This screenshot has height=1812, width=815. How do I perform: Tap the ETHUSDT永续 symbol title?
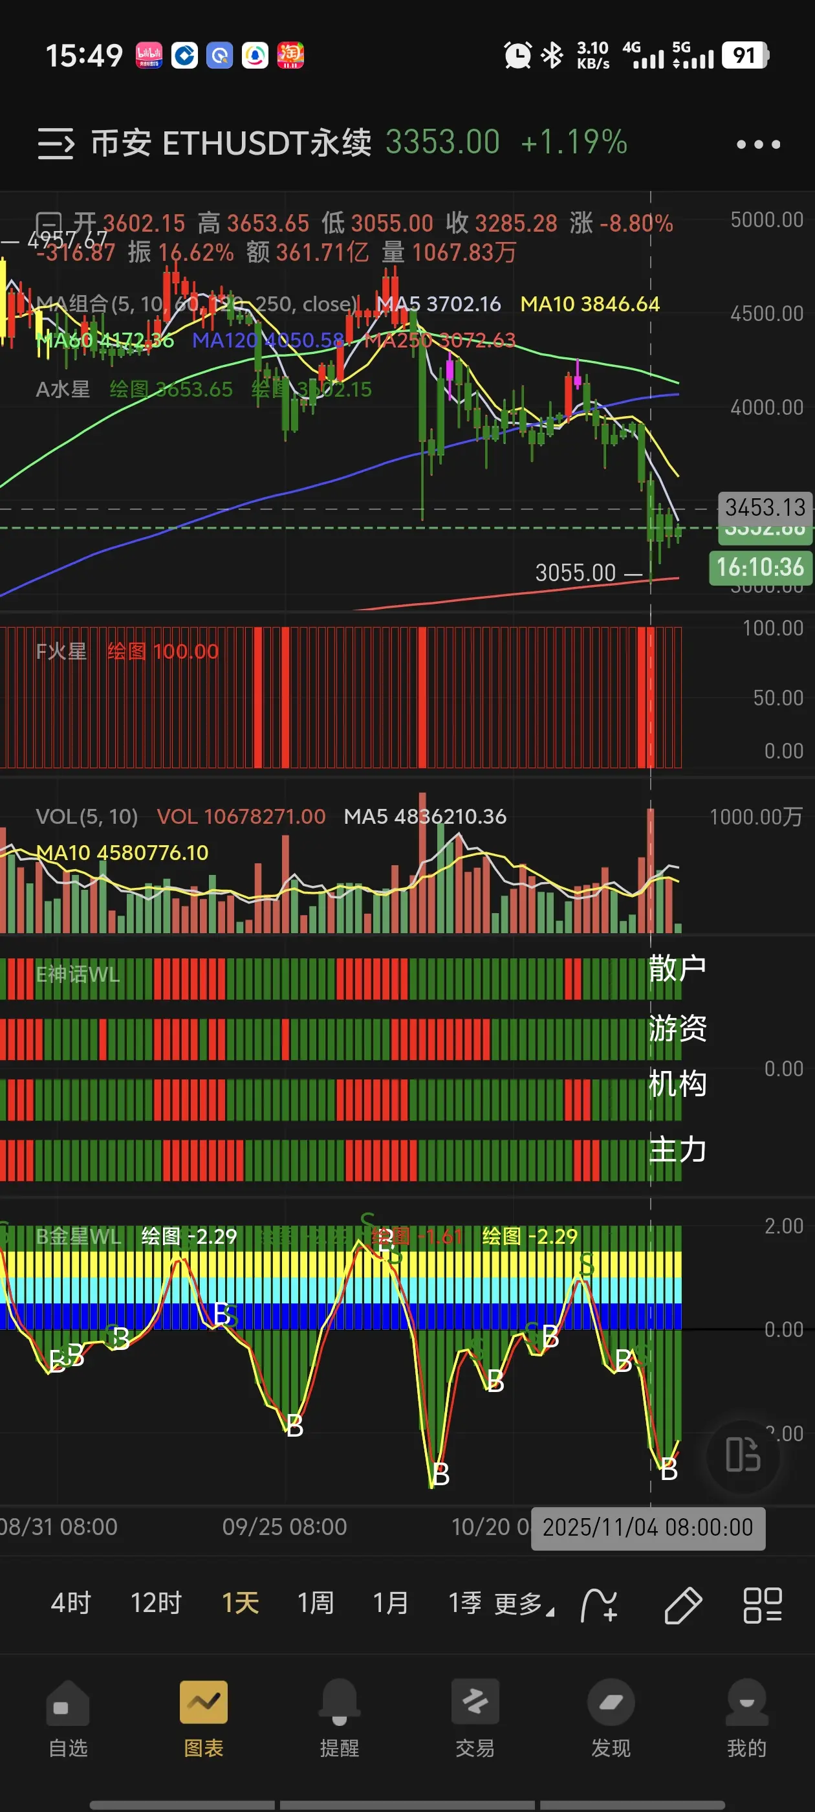267,144
